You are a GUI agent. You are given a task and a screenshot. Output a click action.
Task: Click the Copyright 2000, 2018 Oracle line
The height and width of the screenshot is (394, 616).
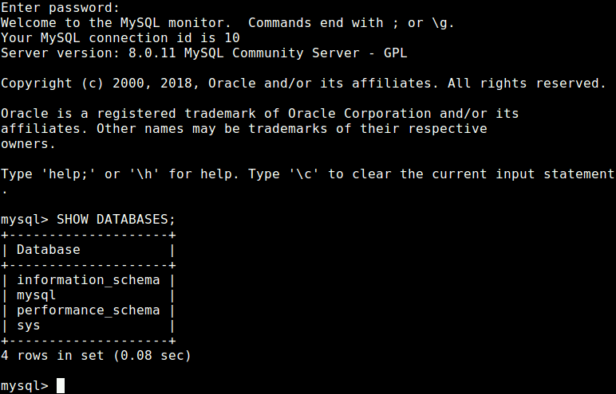(x=304, y=84)
